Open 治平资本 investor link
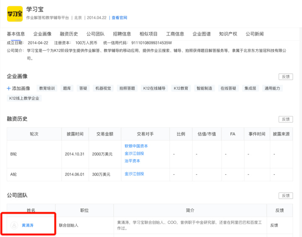This screenshot has height=237, width=302. pyautogui.click(x=132, y=161)
